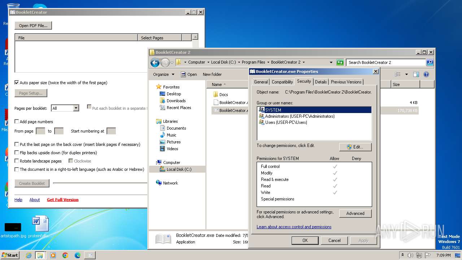Select Local Disk (C:) in navigation pane
462x260 pixels.
(x=175, y=169)
